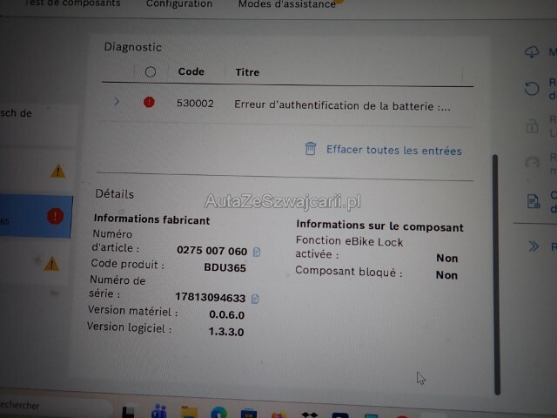Viewport: 557px width, 418px height.
Task: Expand the double-chevron item in right panel
Action: click(x=534, y=246)
